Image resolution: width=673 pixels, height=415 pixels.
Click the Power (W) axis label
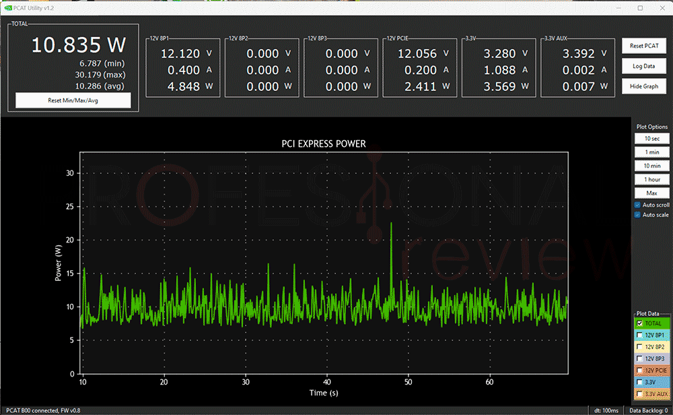coord(58,263)
